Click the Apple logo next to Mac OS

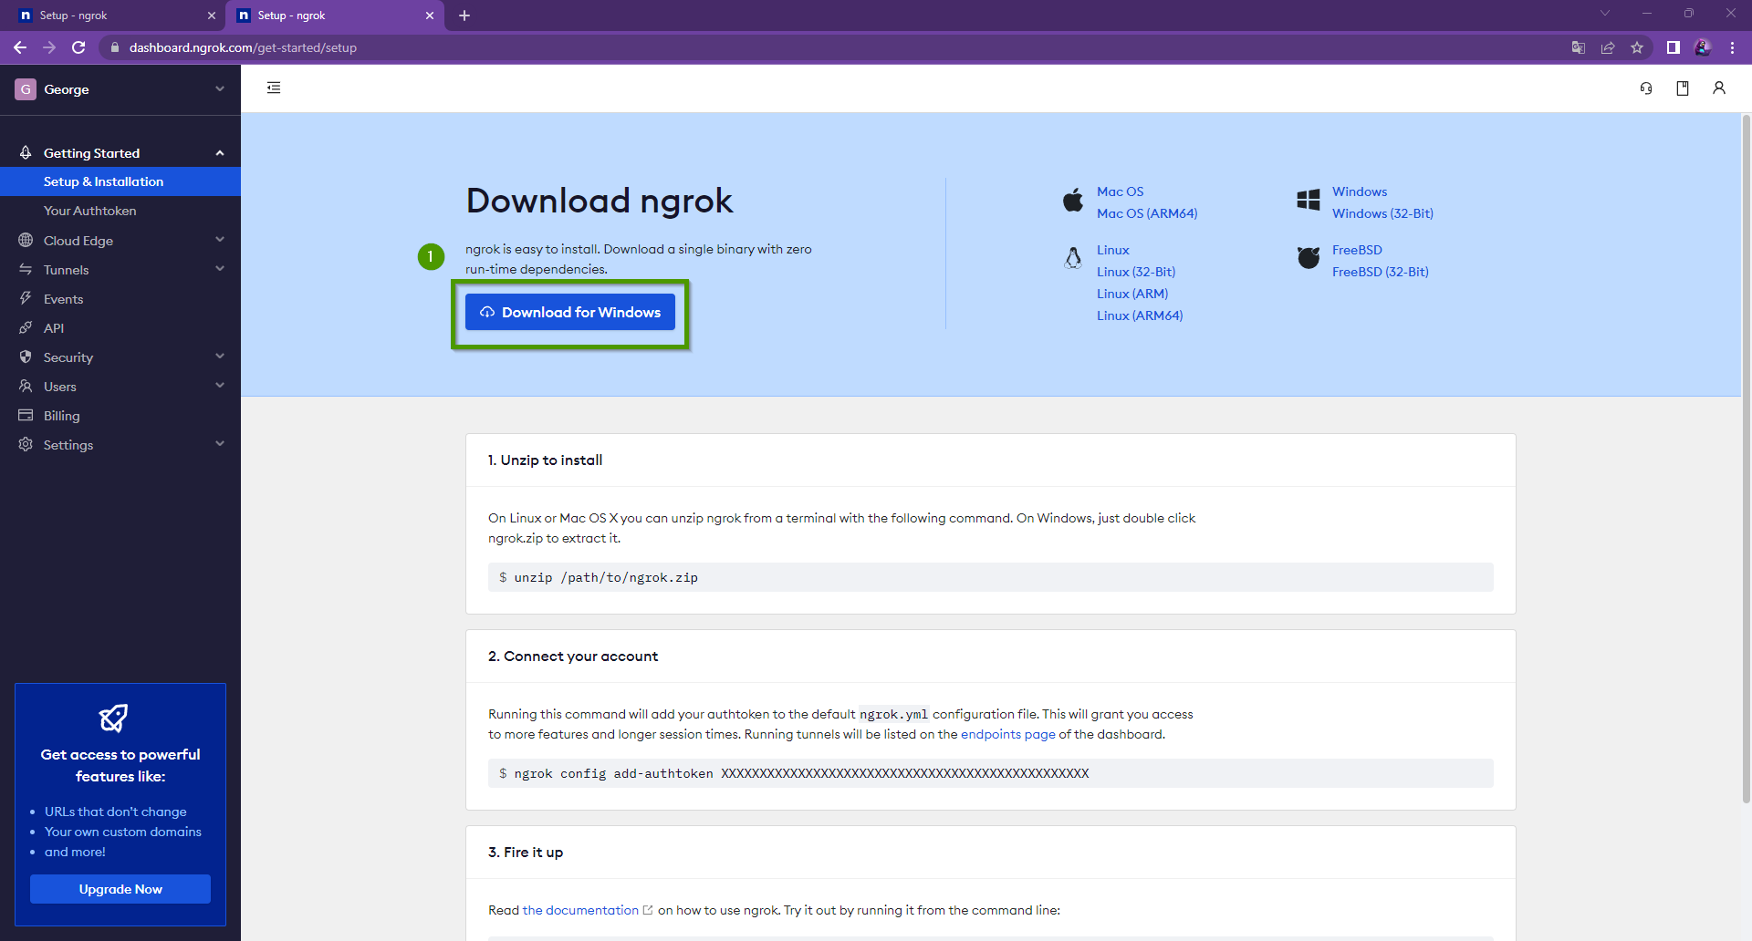(1072, 201)
